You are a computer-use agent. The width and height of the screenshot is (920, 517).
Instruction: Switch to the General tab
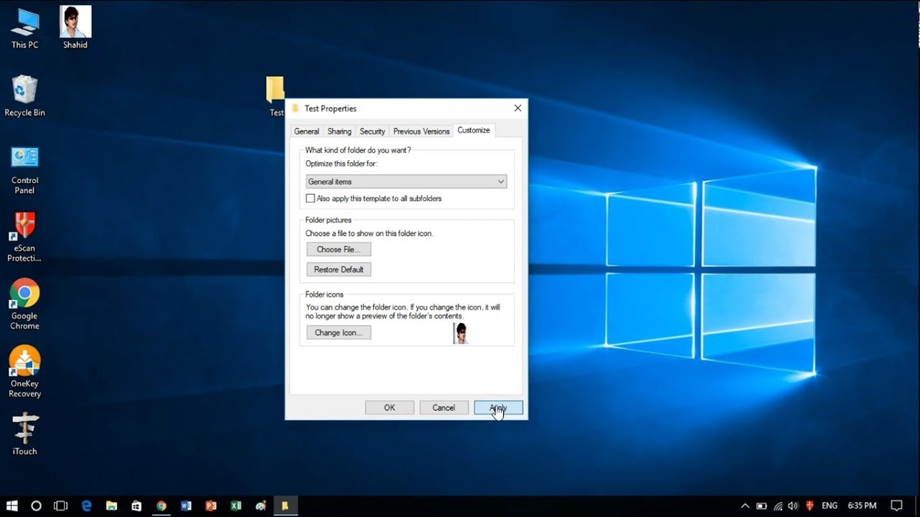[x=306, y=131]
